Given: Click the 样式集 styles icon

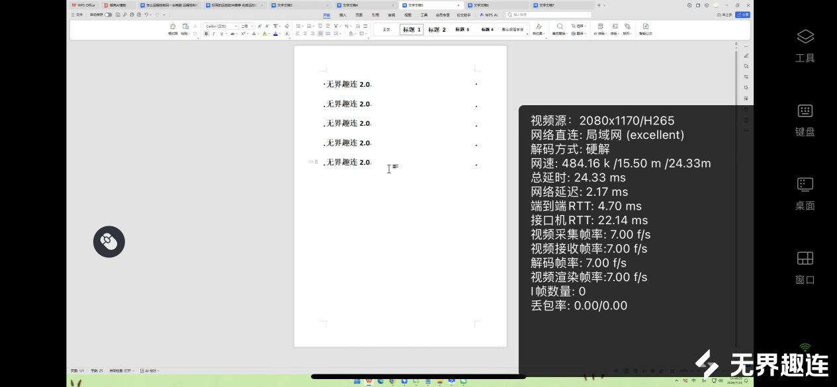Looking at the screenshot, I should click(539, 26).
